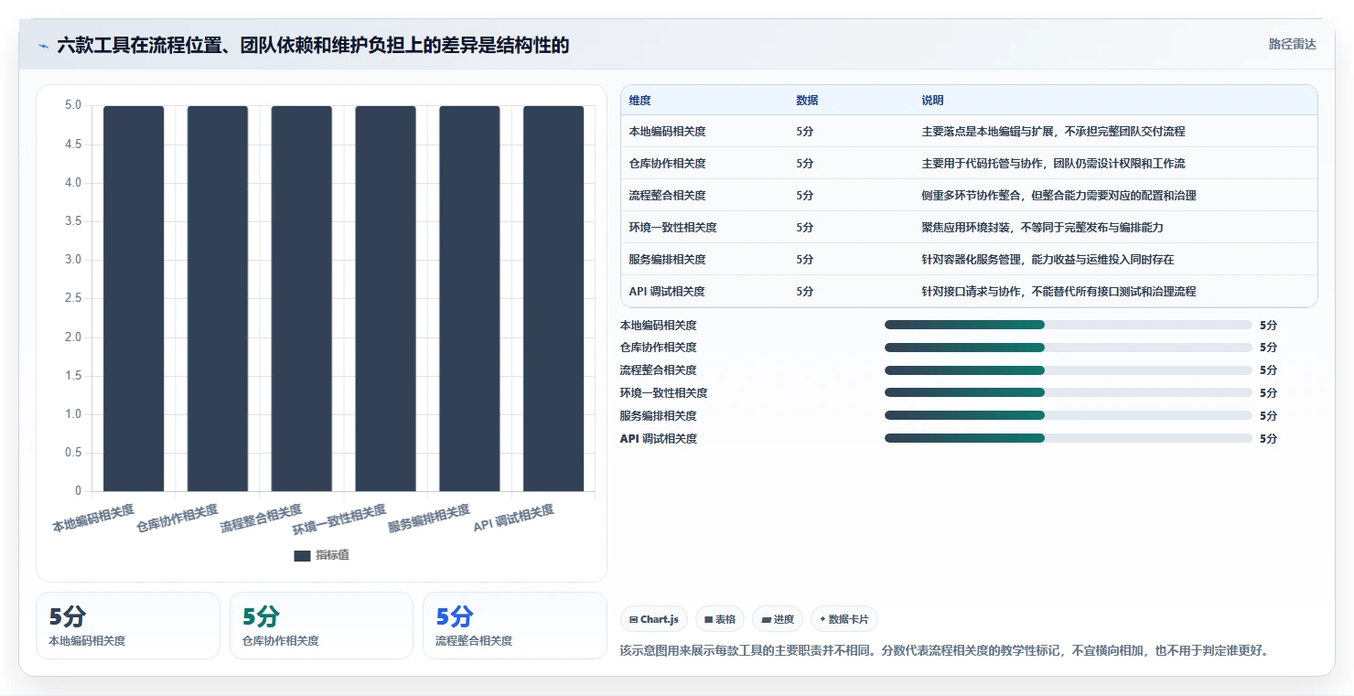Click the description 主要用于代码托管与协作

click(1053, 164)
